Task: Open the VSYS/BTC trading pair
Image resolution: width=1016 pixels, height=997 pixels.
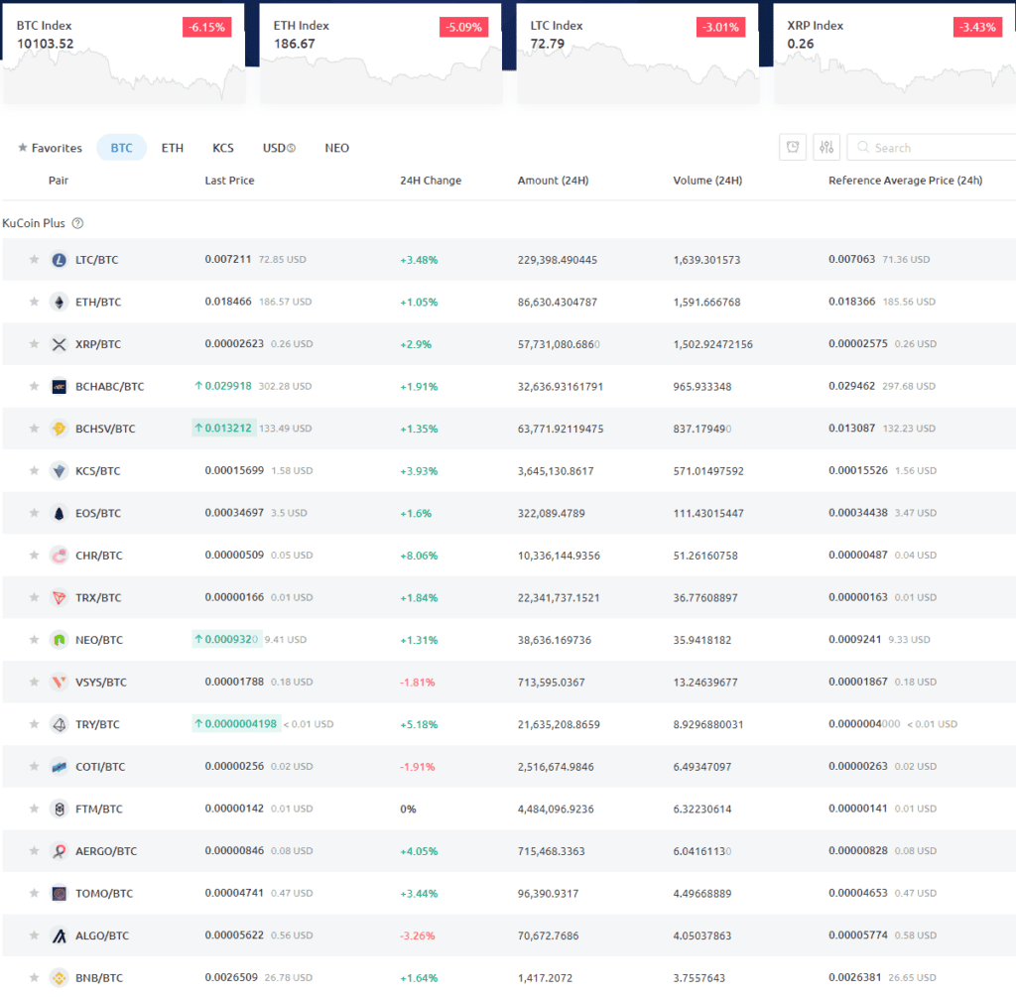Action: coord(101,683)
